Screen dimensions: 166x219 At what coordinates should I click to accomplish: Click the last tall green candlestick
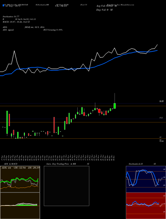(115, 106)
